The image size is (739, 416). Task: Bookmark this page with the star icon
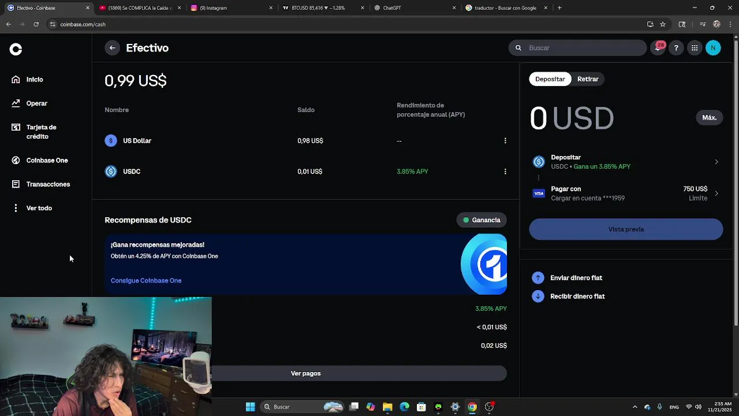(663, 24)
